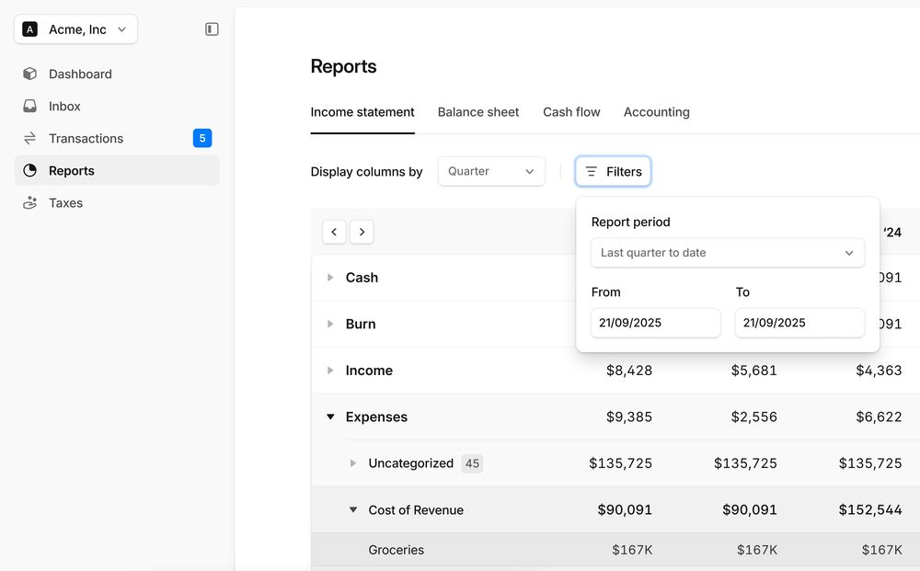Click the Report period label
The width and height of the screenshot is (920, 571).
[631, 223]
